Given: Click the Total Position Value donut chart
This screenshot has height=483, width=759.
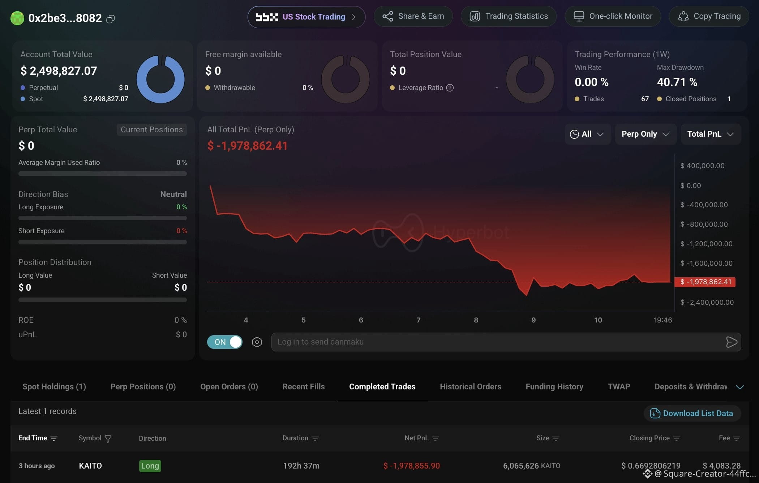Looking at the screenshot, I should point(530,79).
